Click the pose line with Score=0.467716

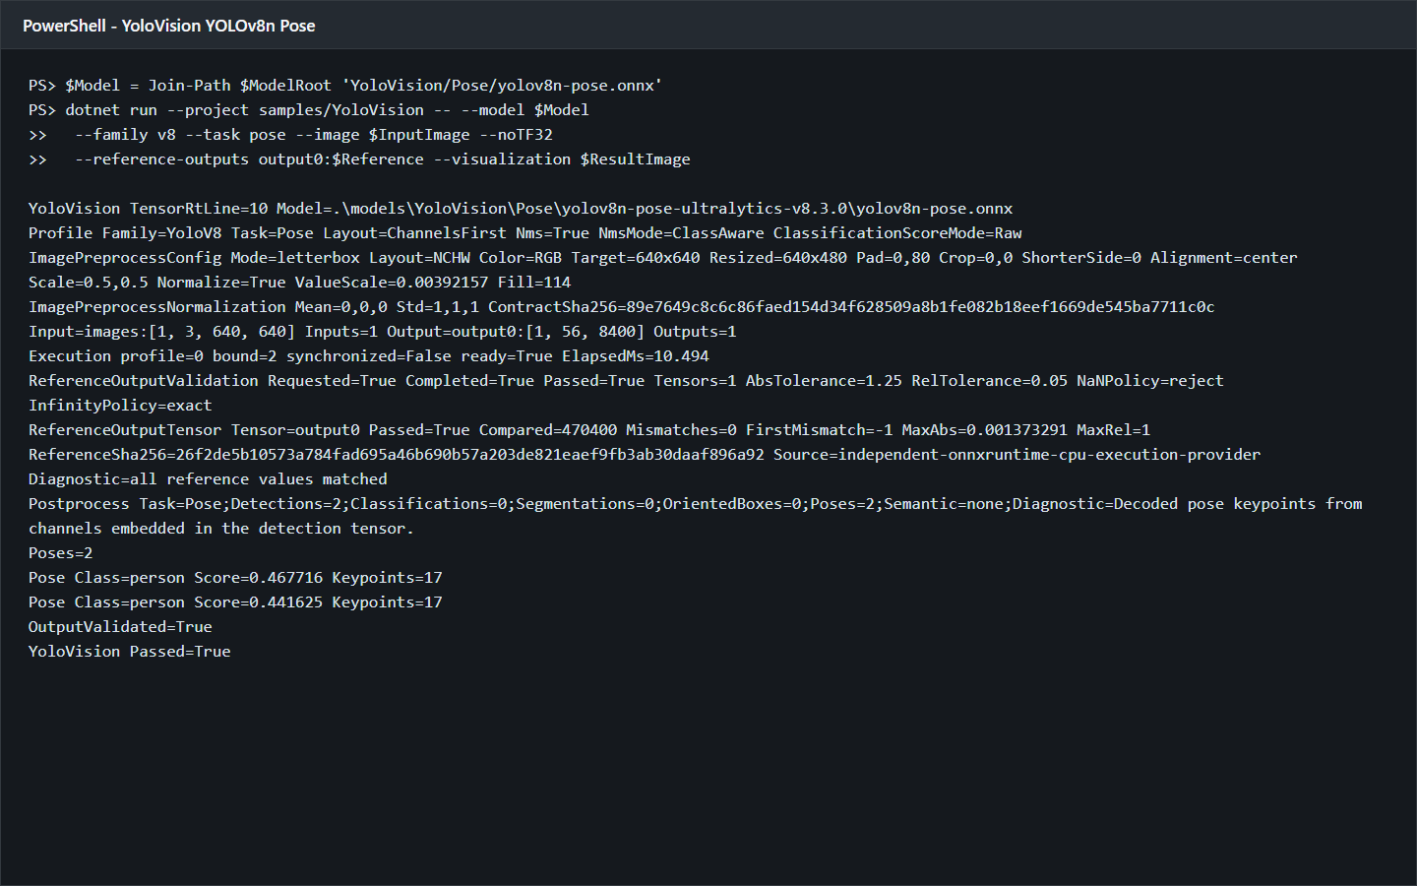(x=235, y=578)
